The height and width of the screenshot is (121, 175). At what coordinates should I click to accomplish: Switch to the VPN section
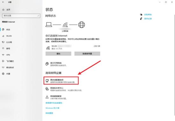click(8, 55)
